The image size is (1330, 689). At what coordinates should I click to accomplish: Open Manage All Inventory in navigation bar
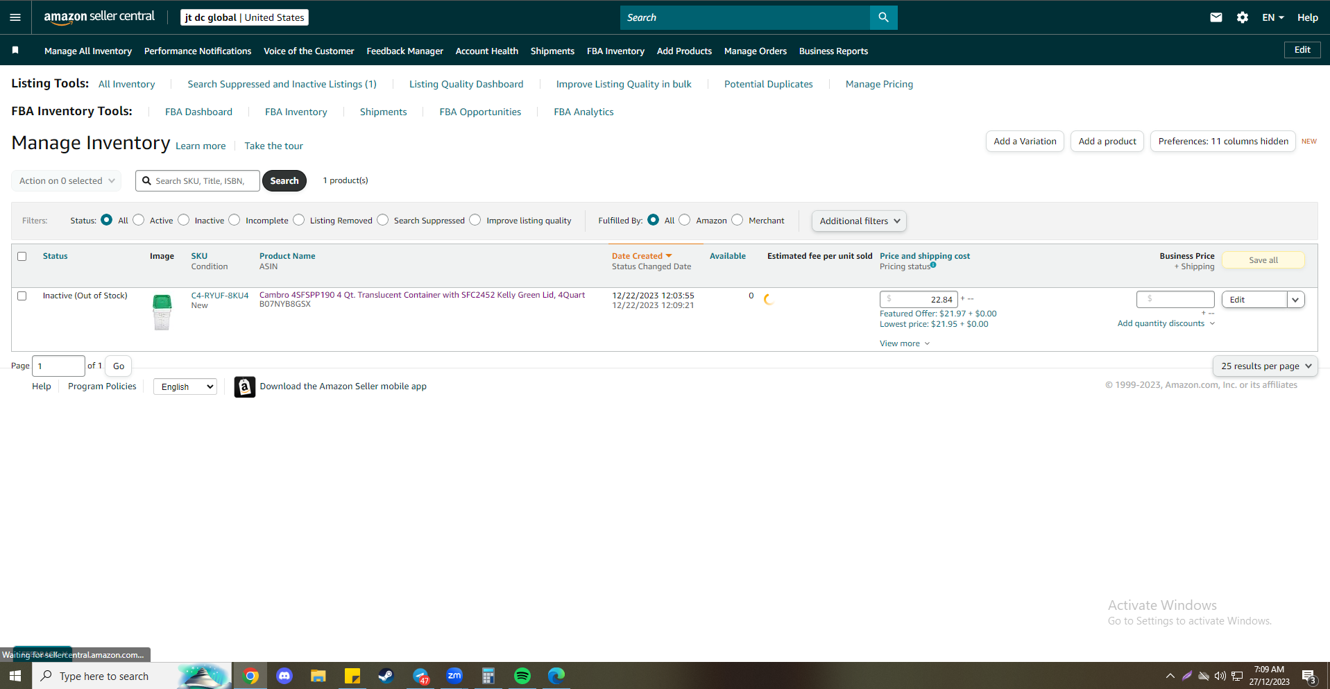pyautogui.click(x=88, y=51)
